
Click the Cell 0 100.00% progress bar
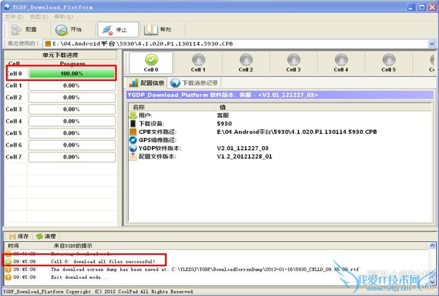(71, 73)
